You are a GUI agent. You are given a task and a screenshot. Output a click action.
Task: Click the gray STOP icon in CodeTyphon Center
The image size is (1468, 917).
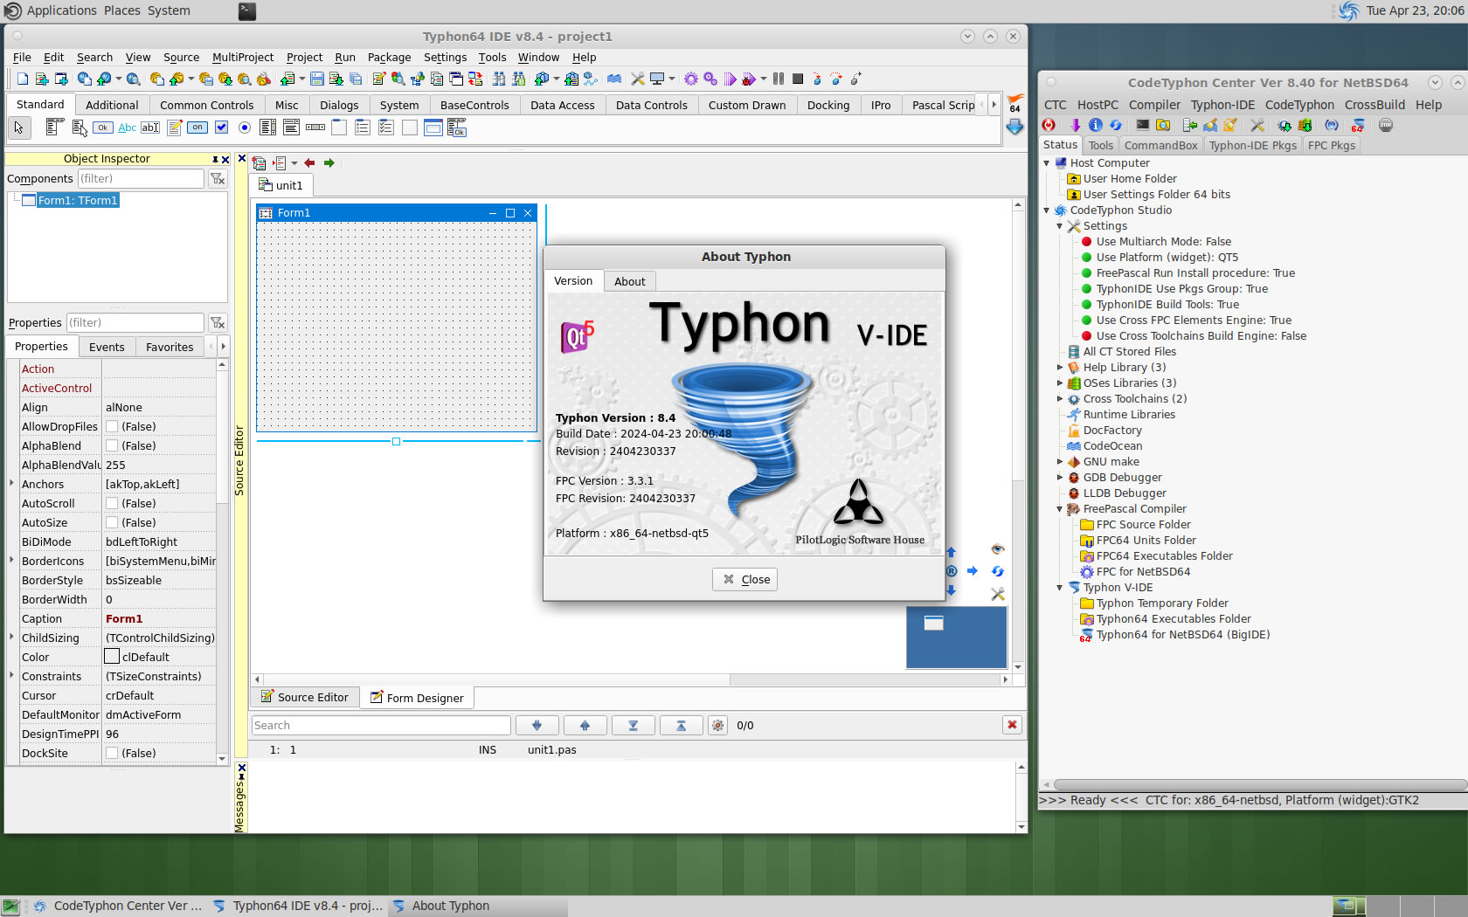click(1386, 125)
